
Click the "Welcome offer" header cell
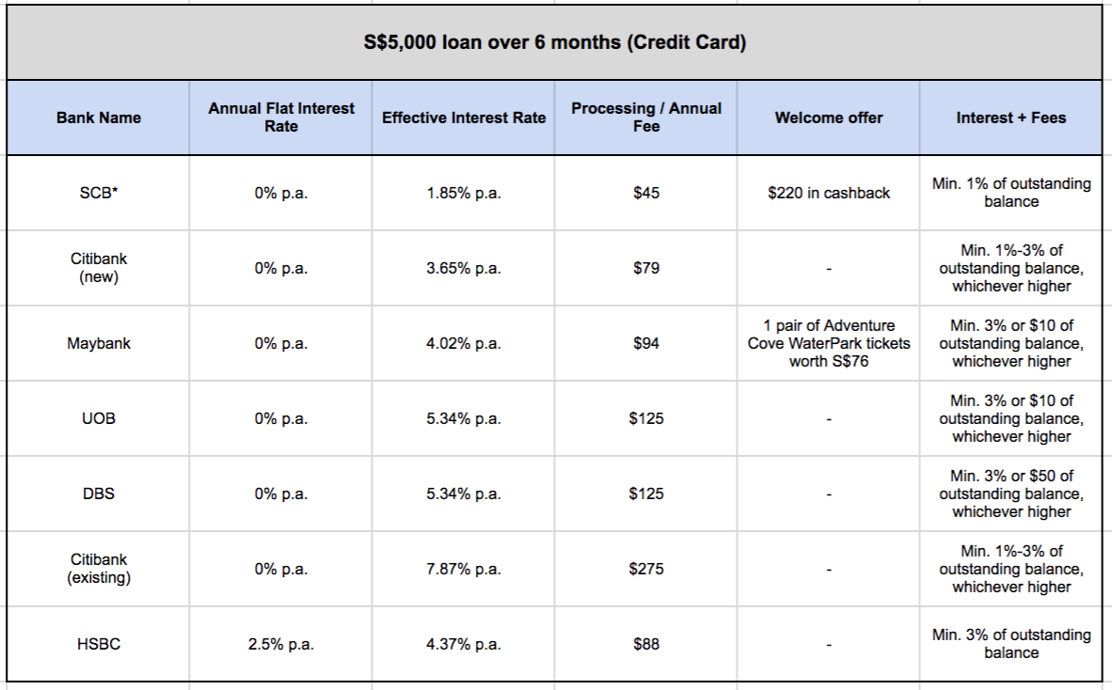tap(828, 118)
